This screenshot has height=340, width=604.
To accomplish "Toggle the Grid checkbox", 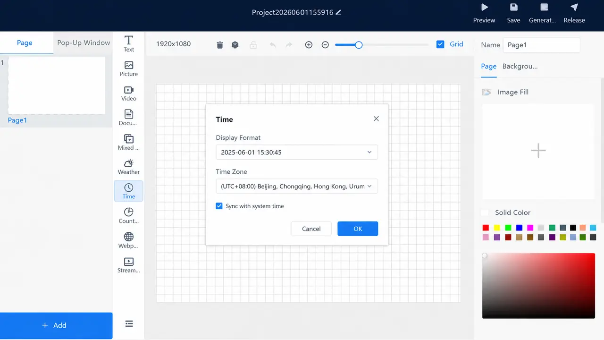I will click(x=440, y=44).
